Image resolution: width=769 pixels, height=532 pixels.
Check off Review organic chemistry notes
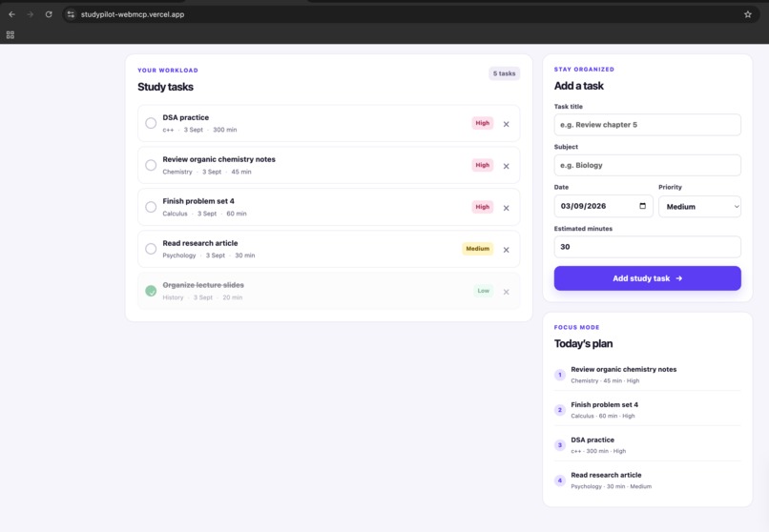point(151,165)
